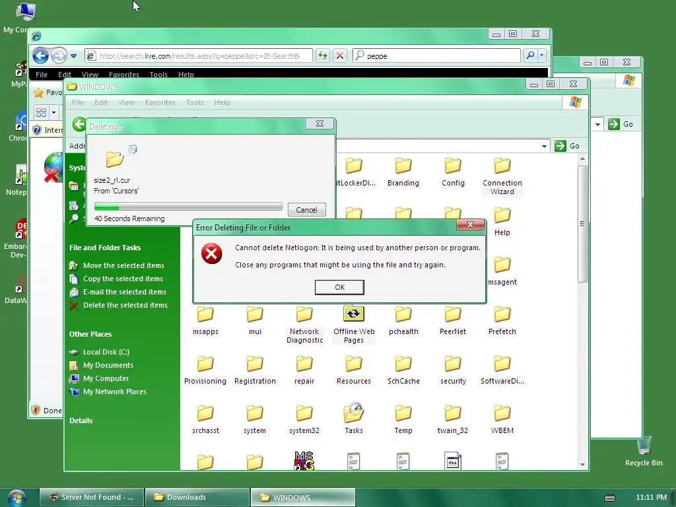This screenshot has width=676, height=507.
Task: Select the SoftwareDi... folder
Action: (x=502, y=370)
